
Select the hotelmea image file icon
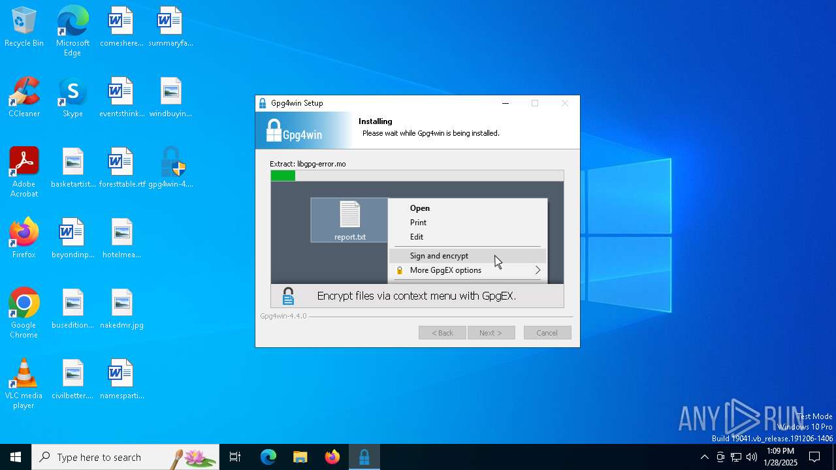121,239
